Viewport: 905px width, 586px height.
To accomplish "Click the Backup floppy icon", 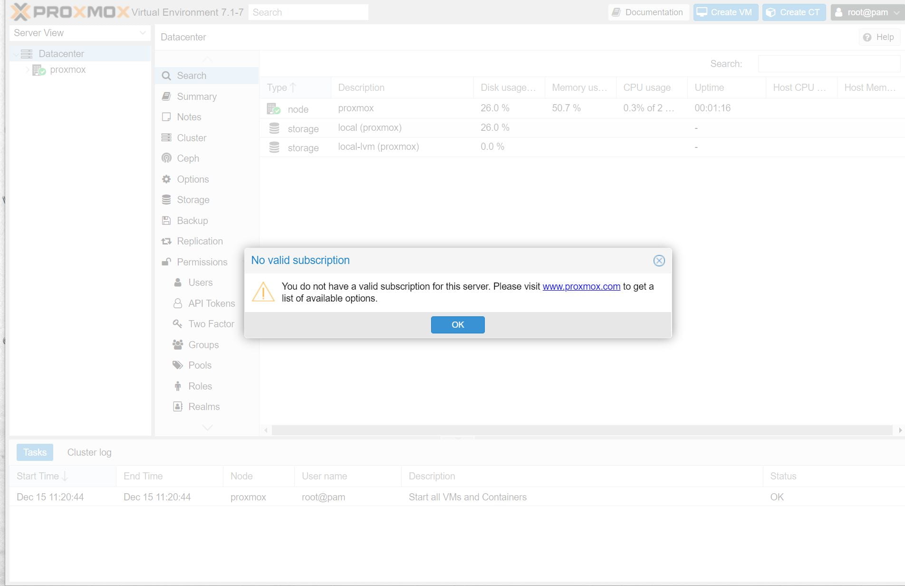I will [x=166, y=221].
